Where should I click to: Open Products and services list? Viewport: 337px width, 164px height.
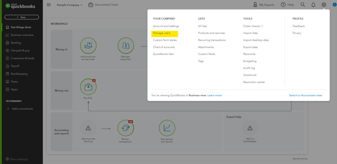(x=212, y=33)
